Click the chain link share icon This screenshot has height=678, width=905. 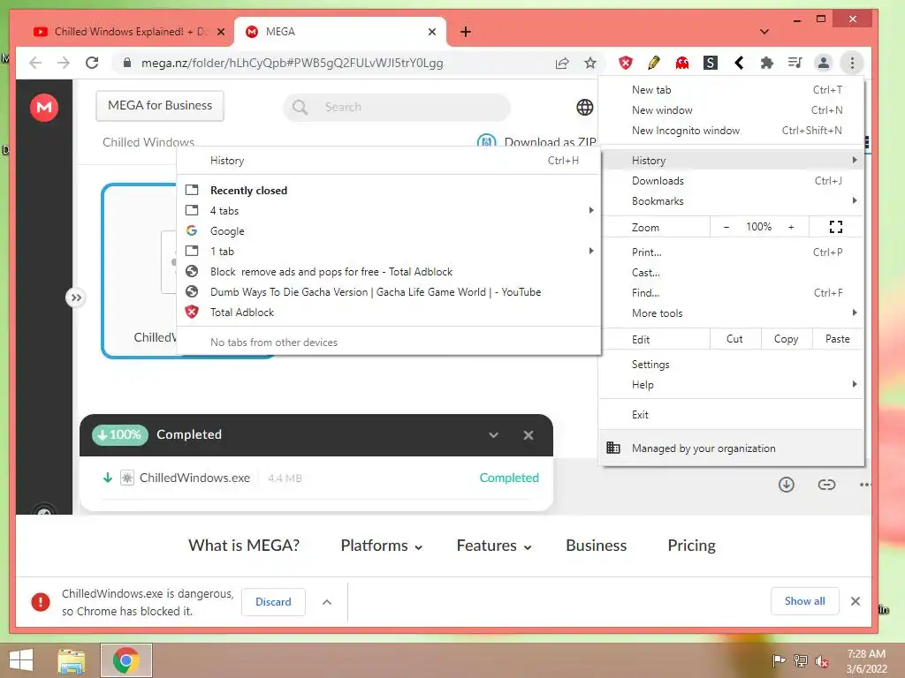click(x=826, y=485)
